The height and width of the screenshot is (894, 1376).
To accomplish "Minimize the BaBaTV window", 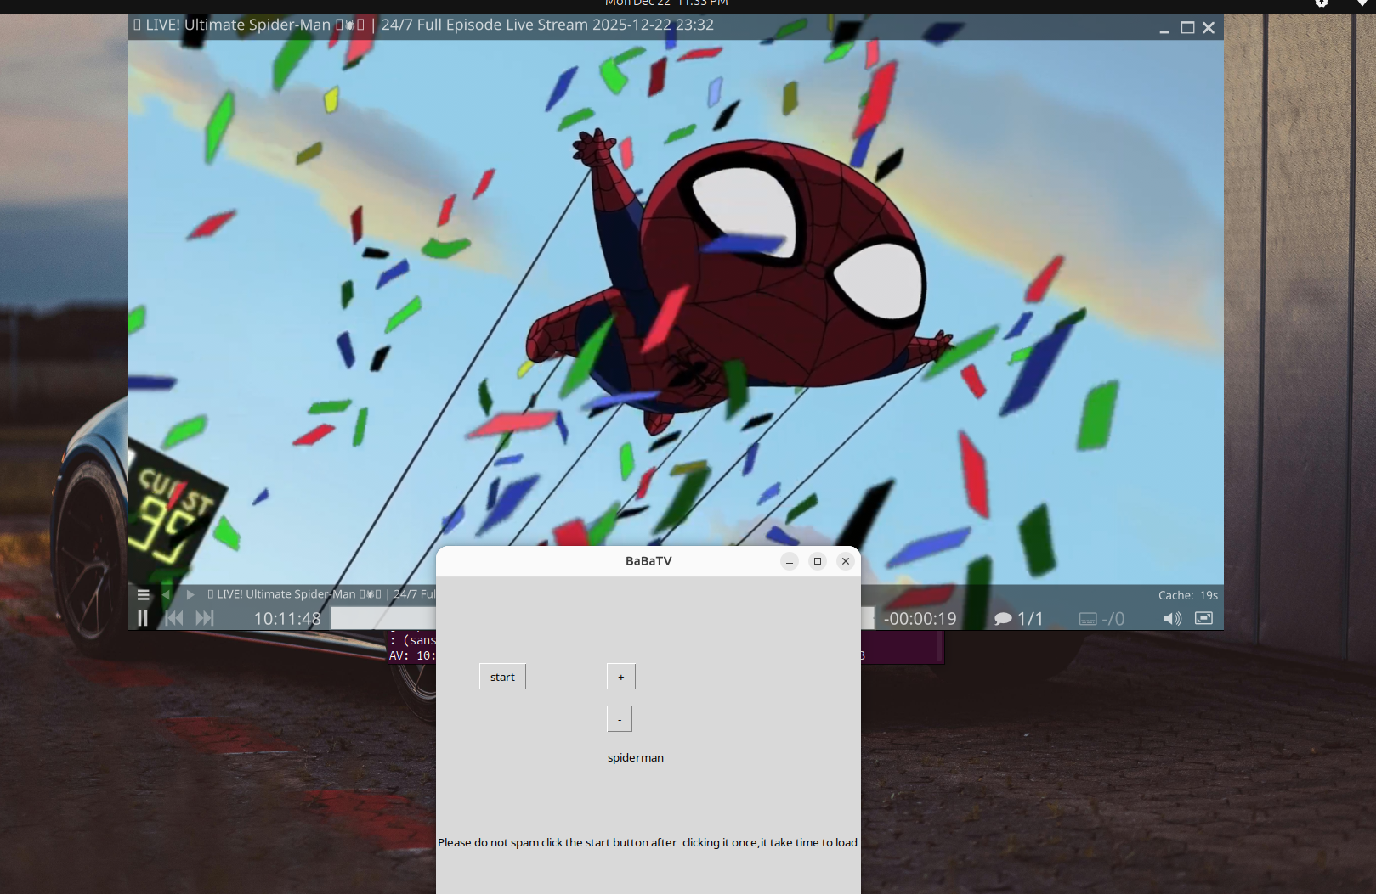I will click(x=789, y=561).
